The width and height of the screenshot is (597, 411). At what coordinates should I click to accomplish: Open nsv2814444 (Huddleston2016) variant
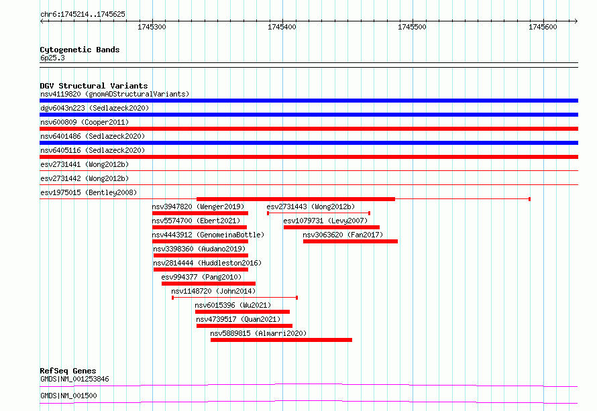(207, 263)
